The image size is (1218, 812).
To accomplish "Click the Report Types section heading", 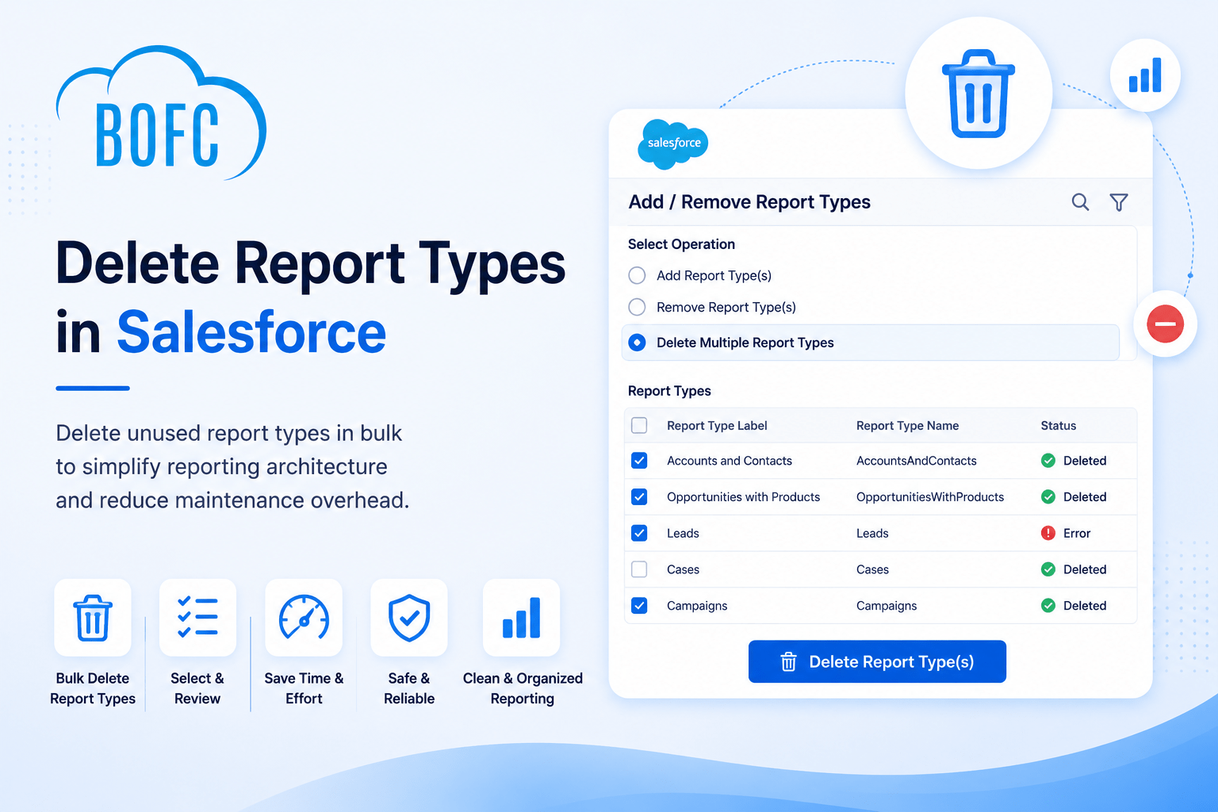I will pos(669,391).
